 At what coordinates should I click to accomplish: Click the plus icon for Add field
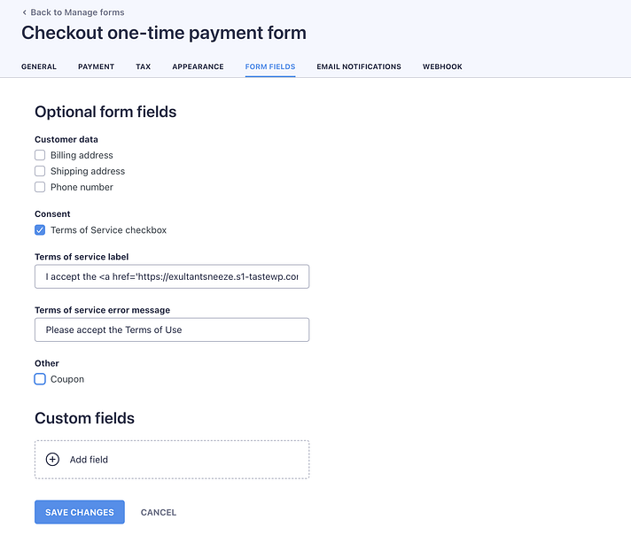point(52,460)
